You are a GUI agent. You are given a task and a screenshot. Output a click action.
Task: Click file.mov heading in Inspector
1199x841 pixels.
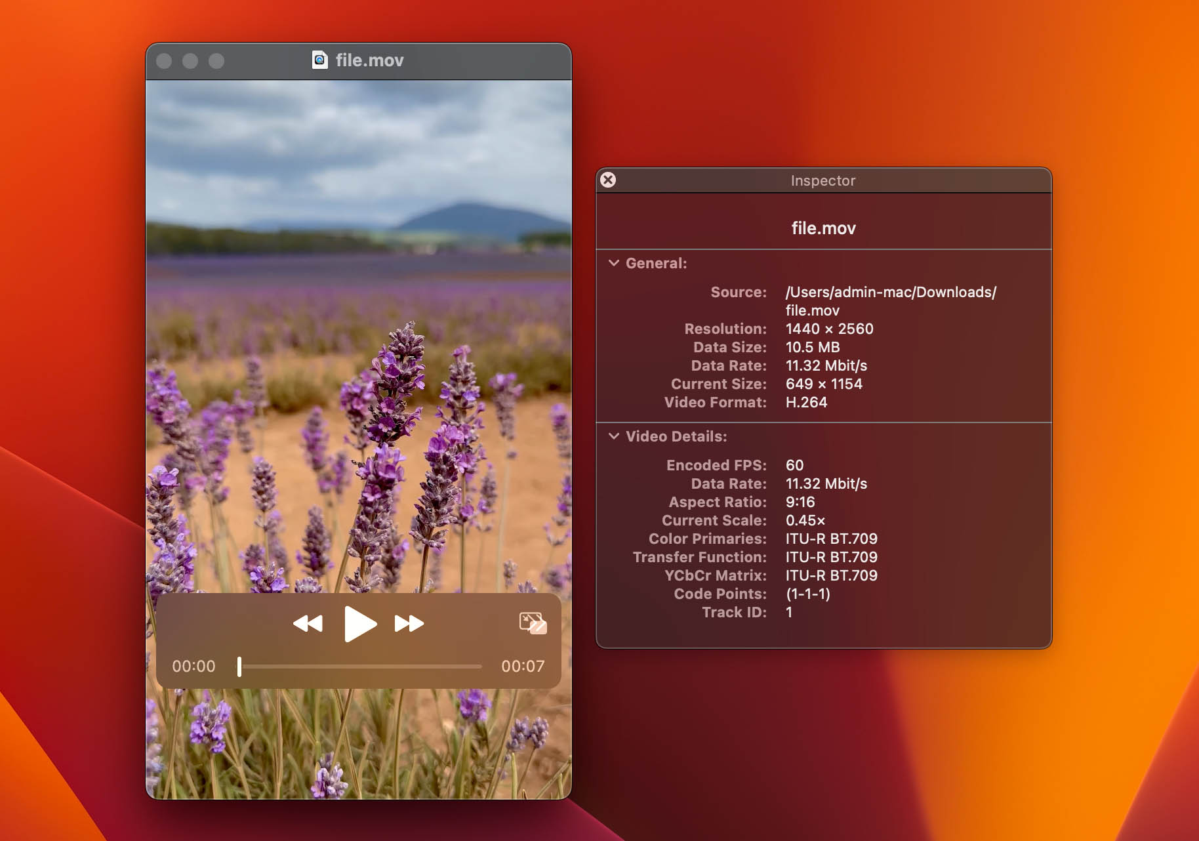(824, 228)
